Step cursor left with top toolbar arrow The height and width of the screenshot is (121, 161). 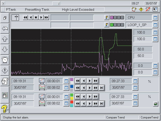click(31, 18)
